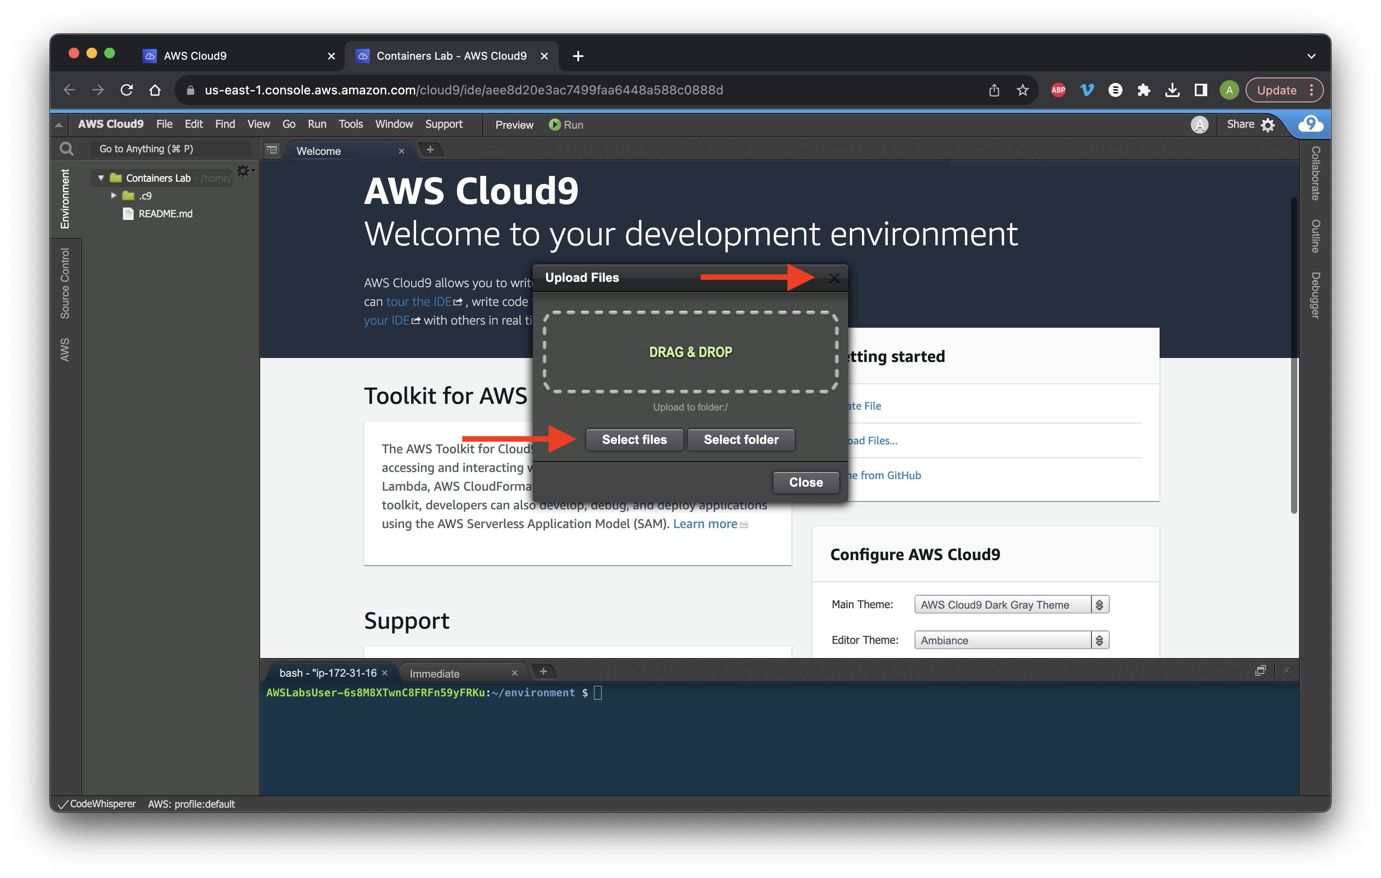Open the Debugger panel
The image size is (1381, 878).
[x=1316, y=295]
